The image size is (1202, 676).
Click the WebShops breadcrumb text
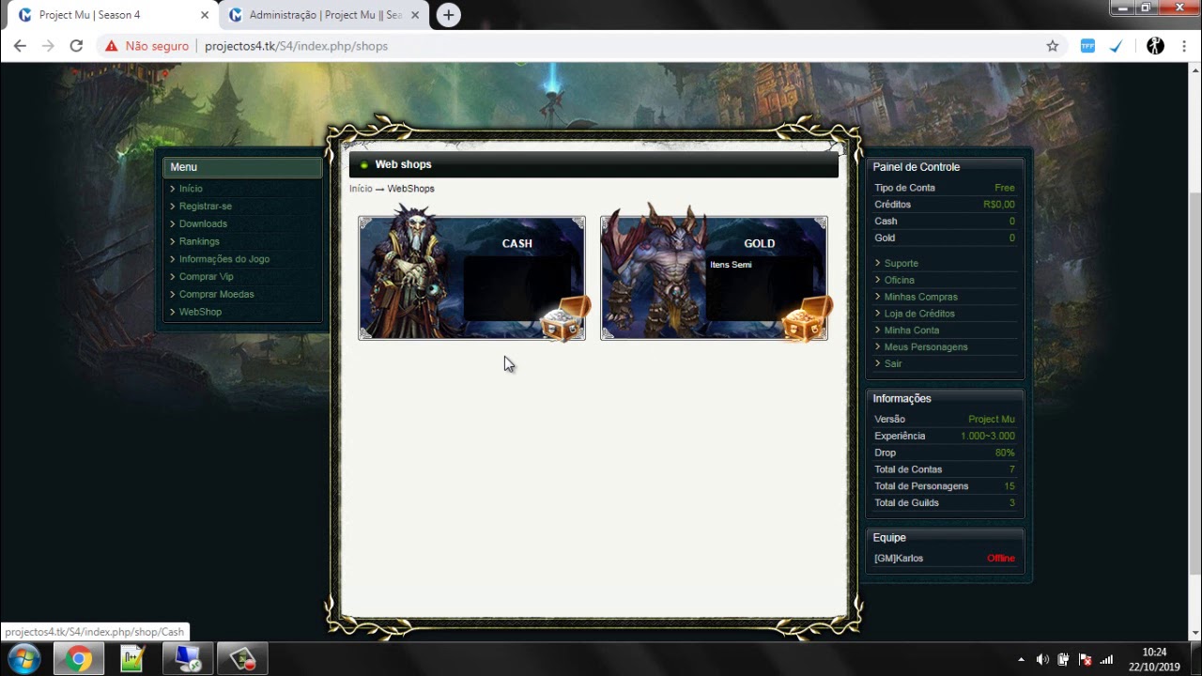click(x=411, y=189)
